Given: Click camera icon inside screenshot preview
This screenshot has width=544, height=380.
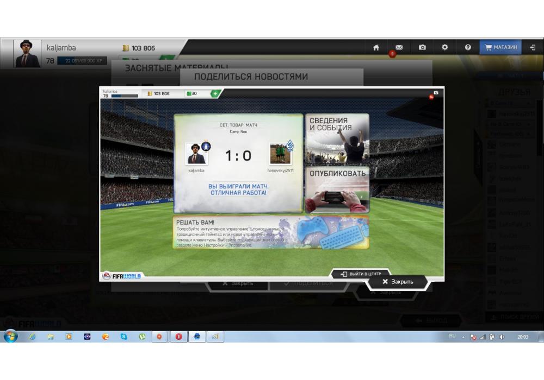Looking at the screenshot, I should [436, 93].
